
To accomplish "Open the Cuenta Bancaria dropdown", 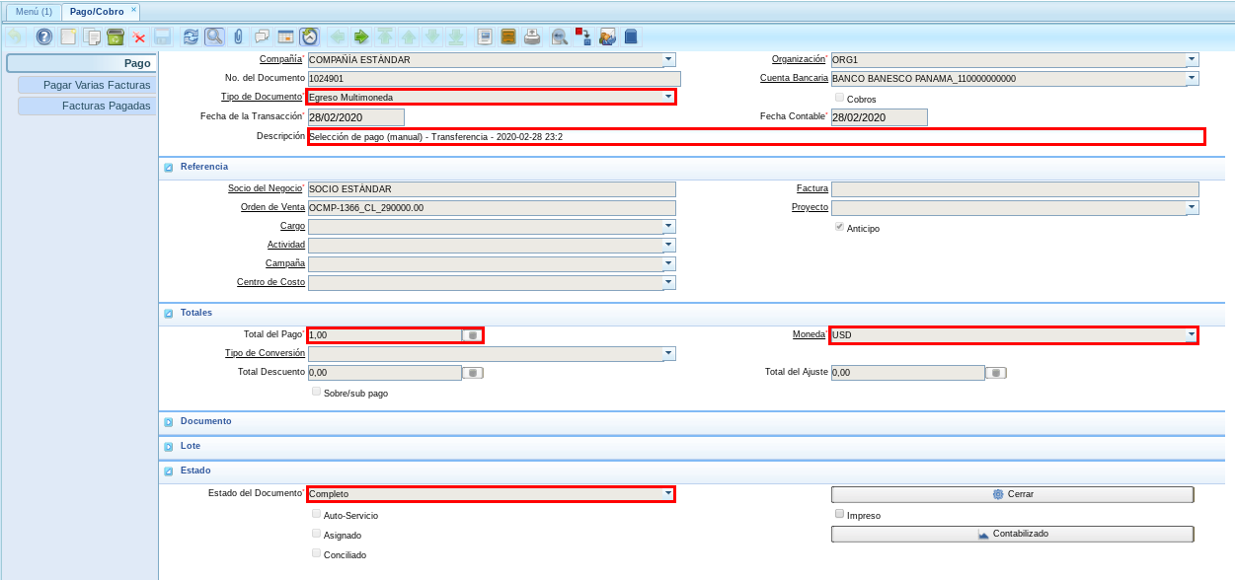I will (x=1193, y=78).
